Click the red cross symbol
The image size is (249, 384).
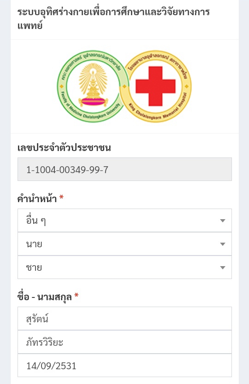[x=155, y=86]
